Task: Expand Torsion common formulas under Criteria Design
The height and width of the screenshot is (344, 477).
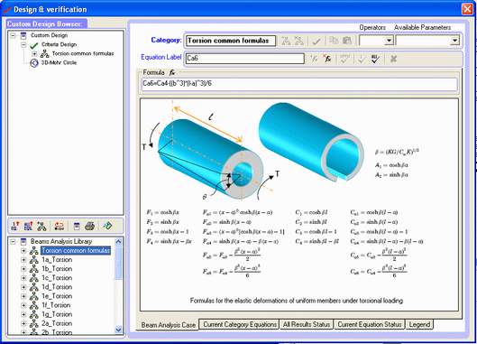Action: coord(34,54)
